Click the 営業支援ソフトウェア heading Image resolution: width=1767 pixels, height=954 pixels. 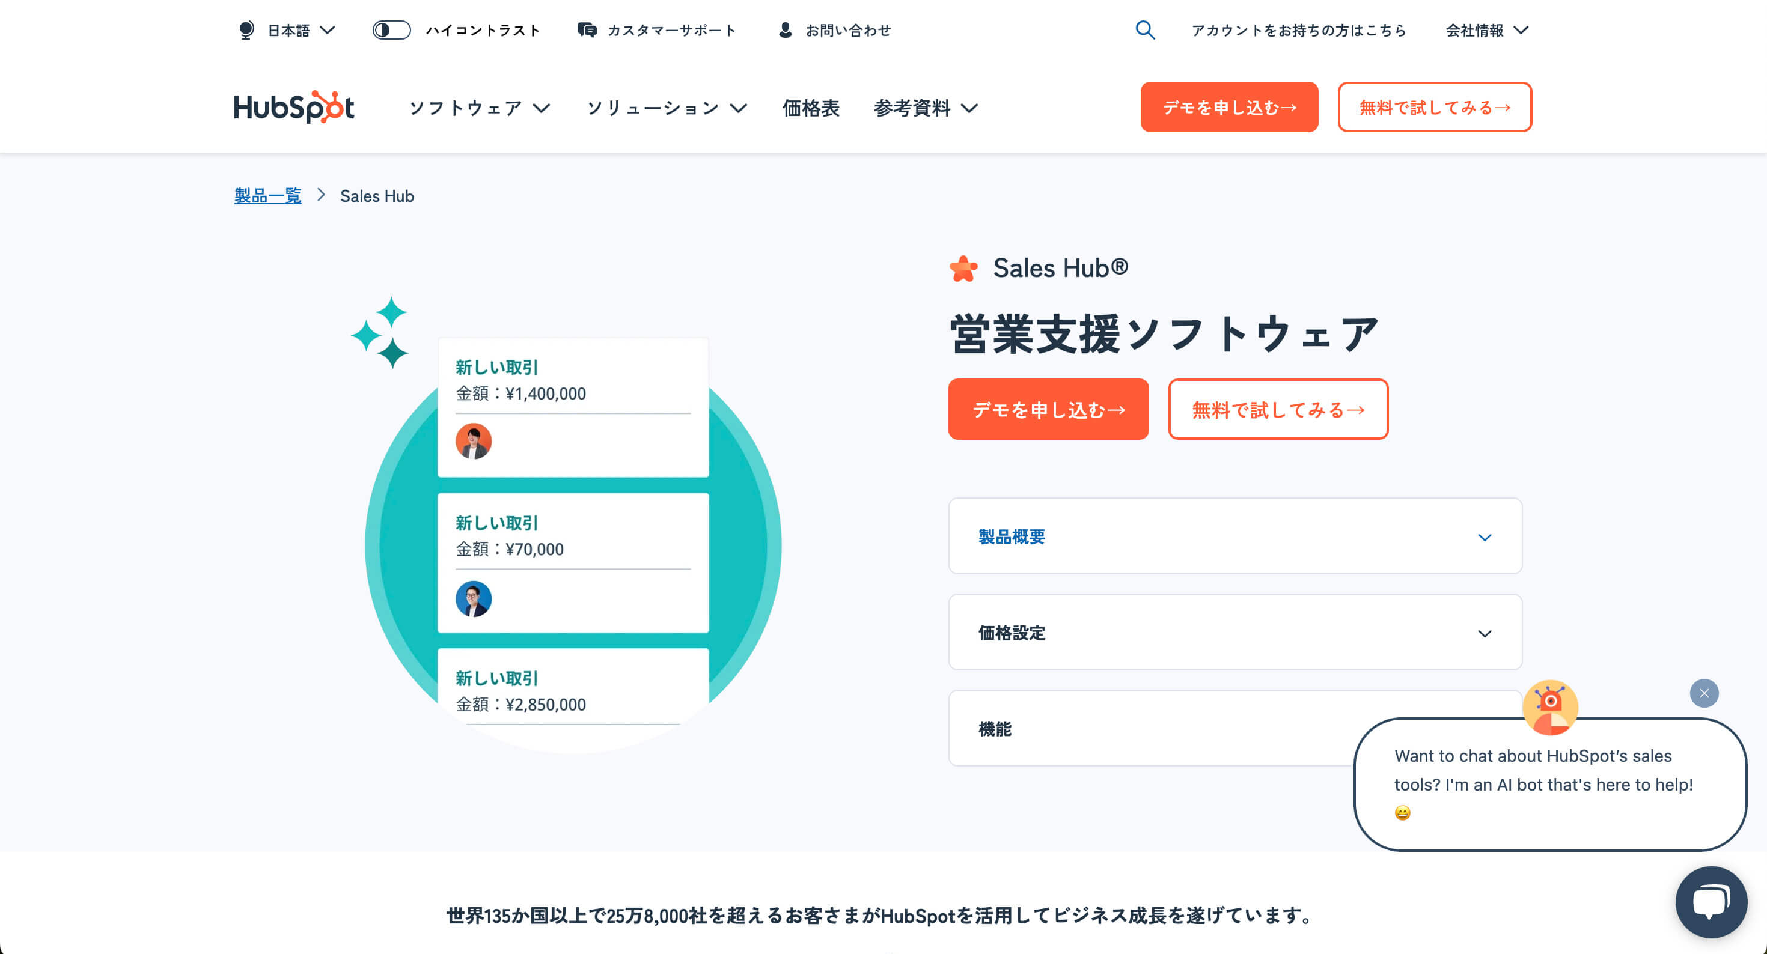tap(1164, 335)
